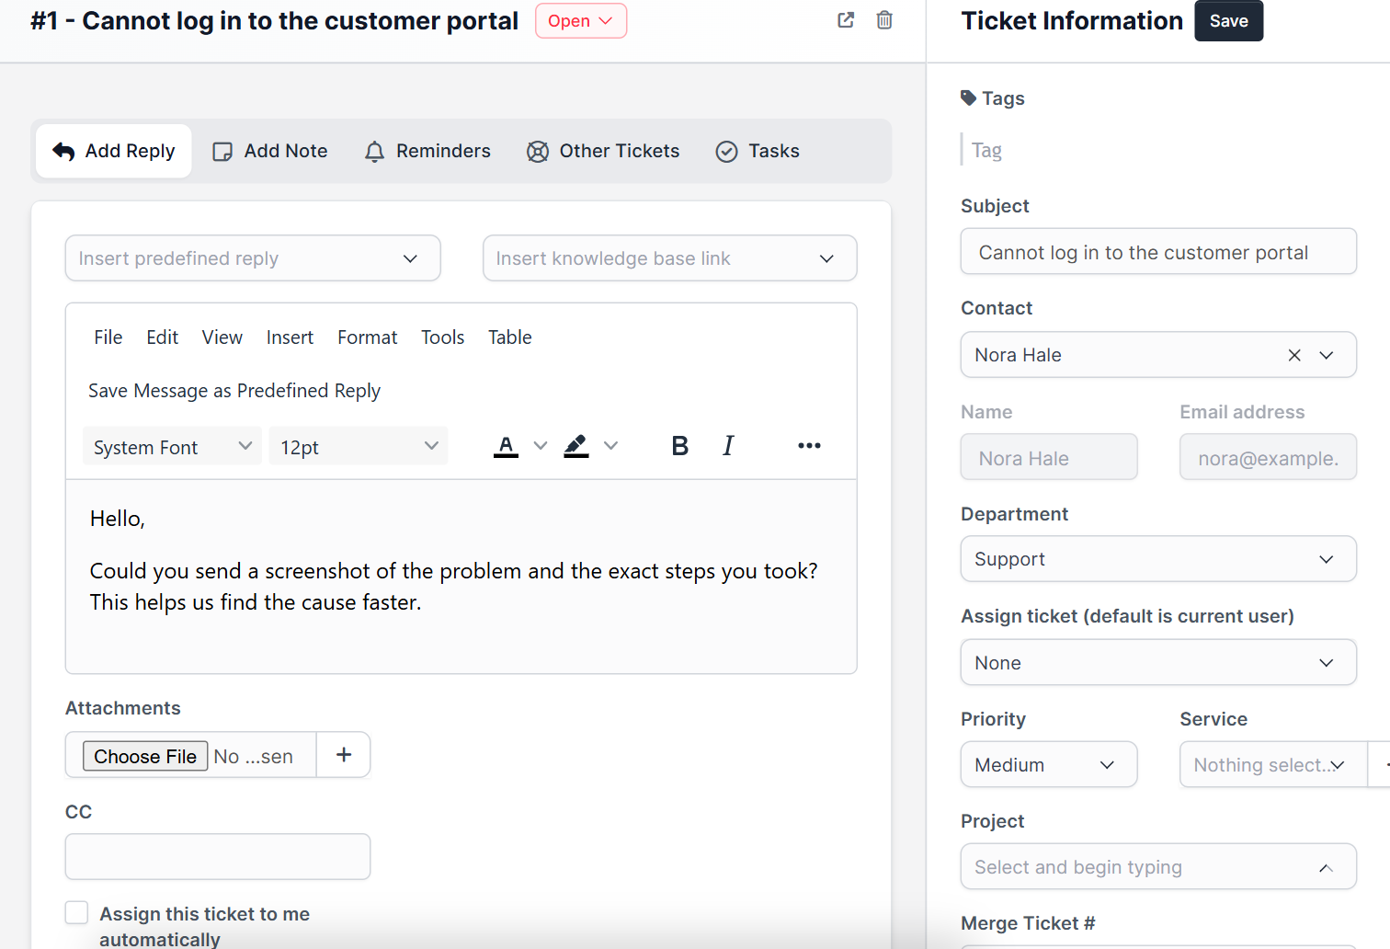This screenshot has width=1390, height=949.
Task: Open 12pt font size dropdown
Action: (x=359, y=446)
